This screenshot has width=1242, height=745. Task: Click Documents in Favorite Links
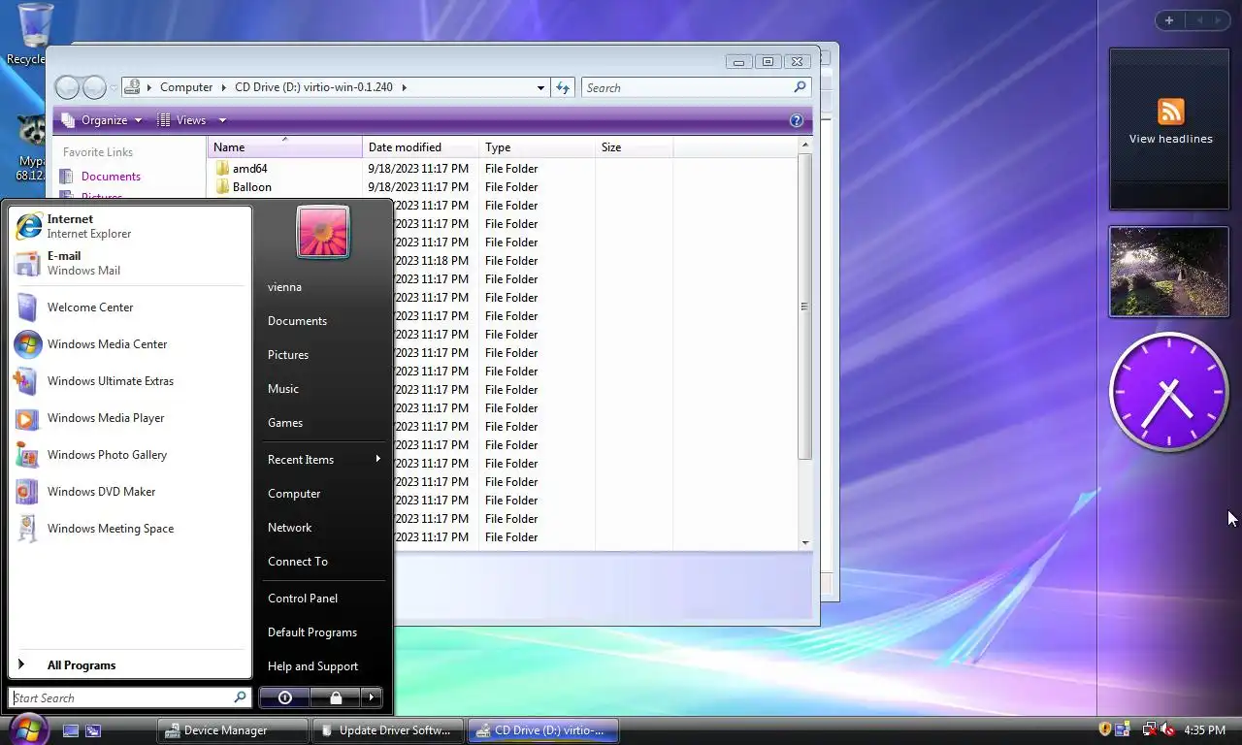[x=111, y=177]
